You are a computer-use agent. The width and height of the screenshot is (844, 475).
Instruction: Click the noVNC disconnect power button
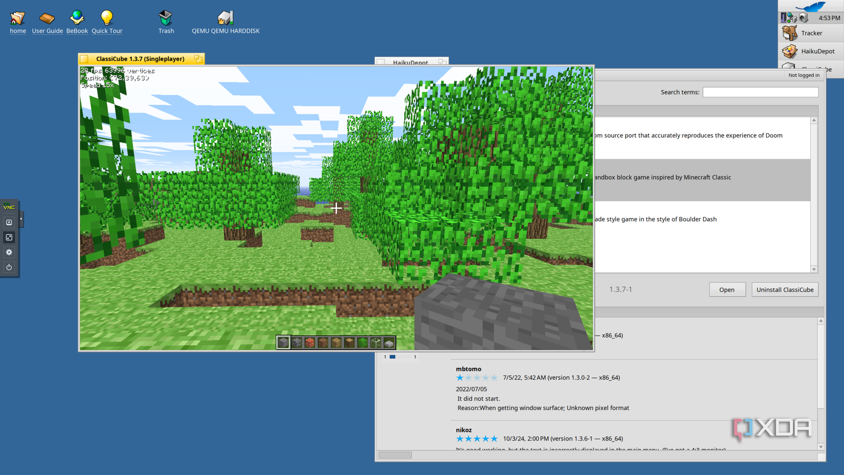pos(9,267)
